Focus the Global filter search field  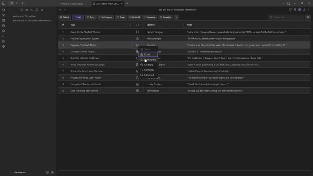pyautogui.click(x=288, y=17)
